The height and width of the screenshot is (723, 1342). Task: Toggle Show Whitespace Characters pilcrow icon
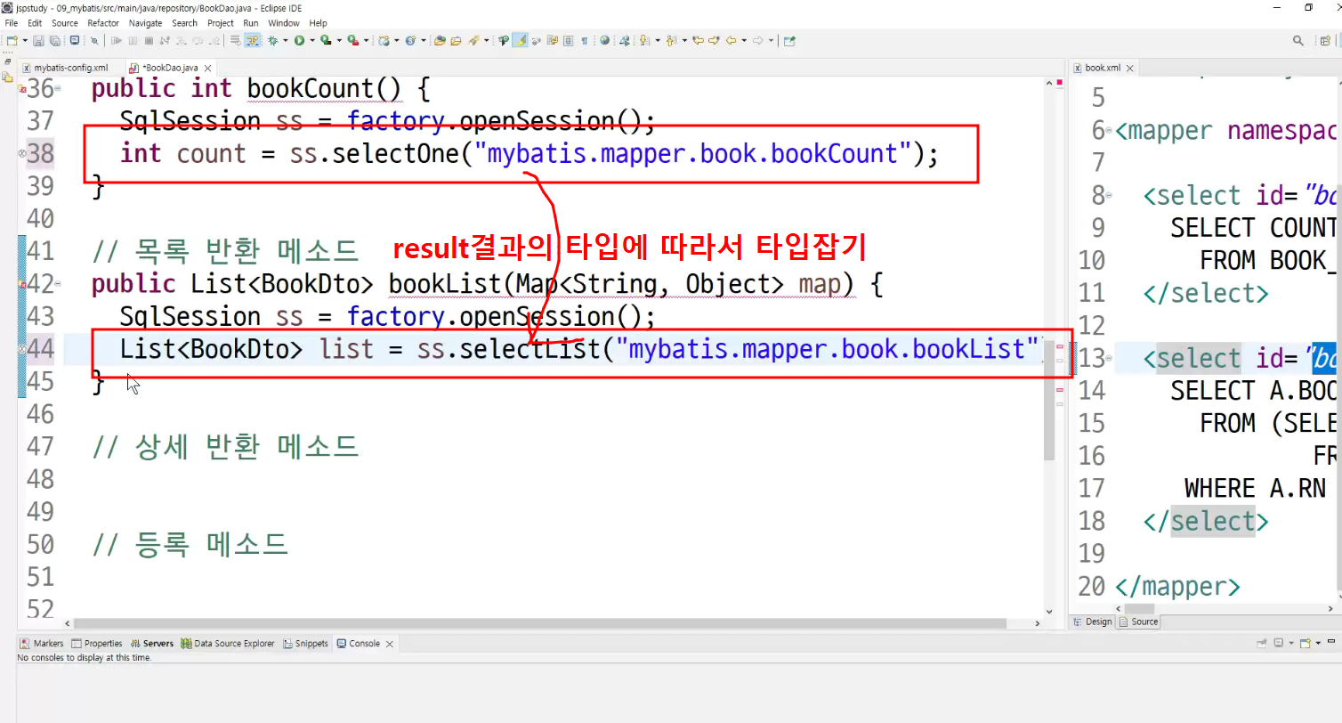(584, 40)
